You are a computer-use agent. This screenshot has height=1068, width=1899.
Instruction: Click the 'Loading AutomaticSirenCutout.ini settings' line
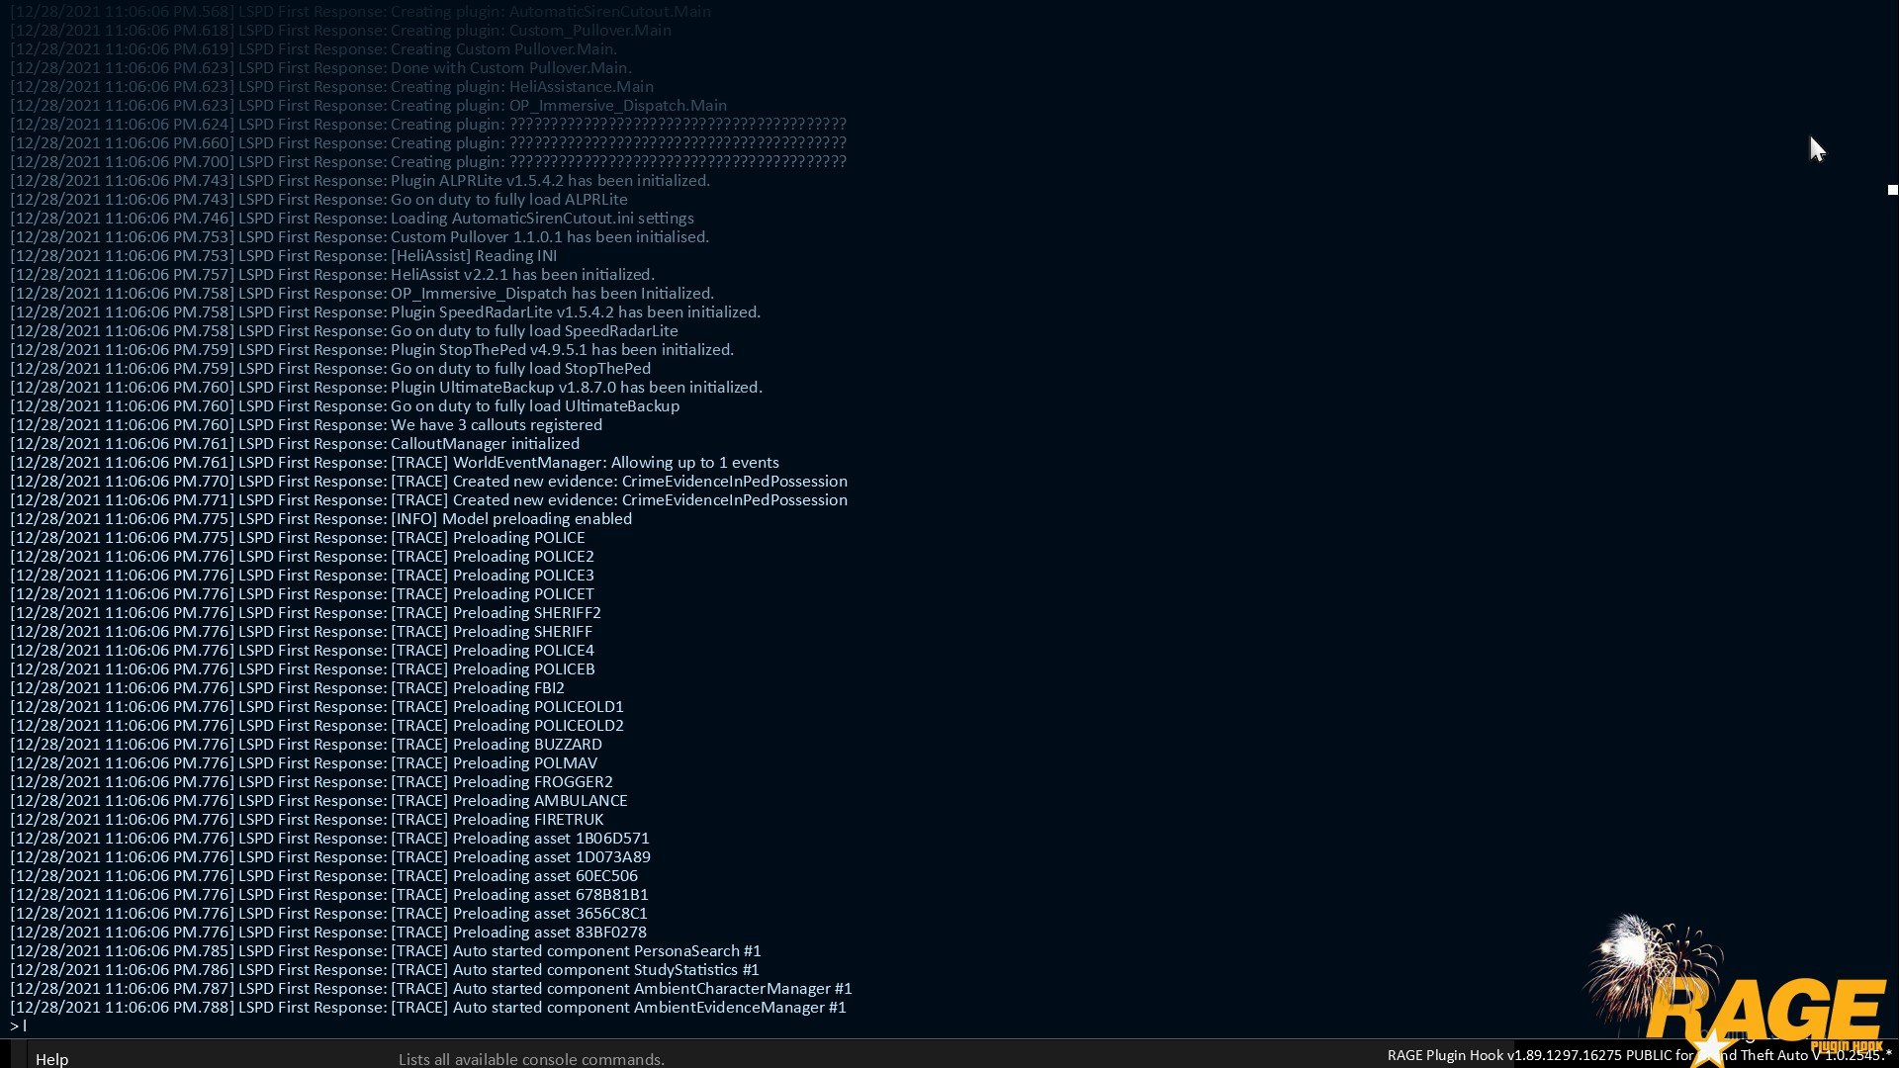(x=542, y=219)
